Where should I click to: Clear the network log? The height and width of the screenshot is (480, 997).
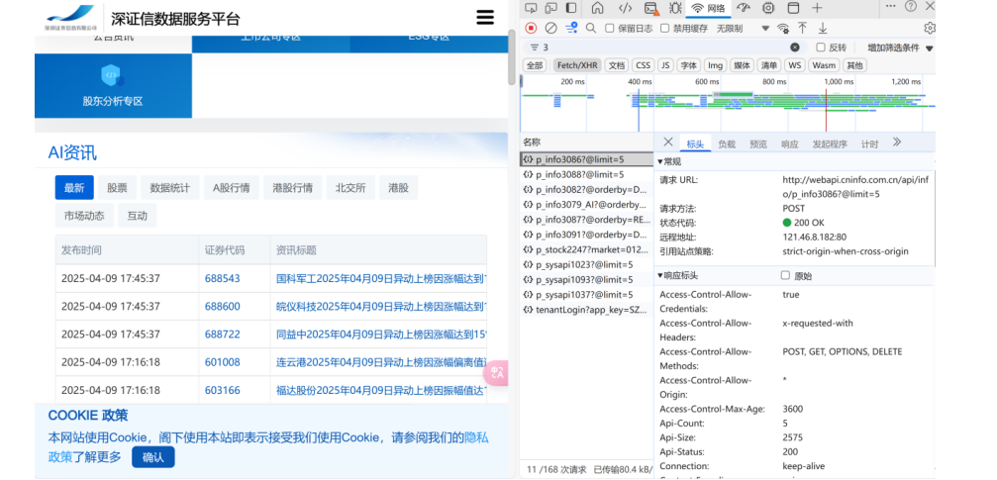[551, 28]
